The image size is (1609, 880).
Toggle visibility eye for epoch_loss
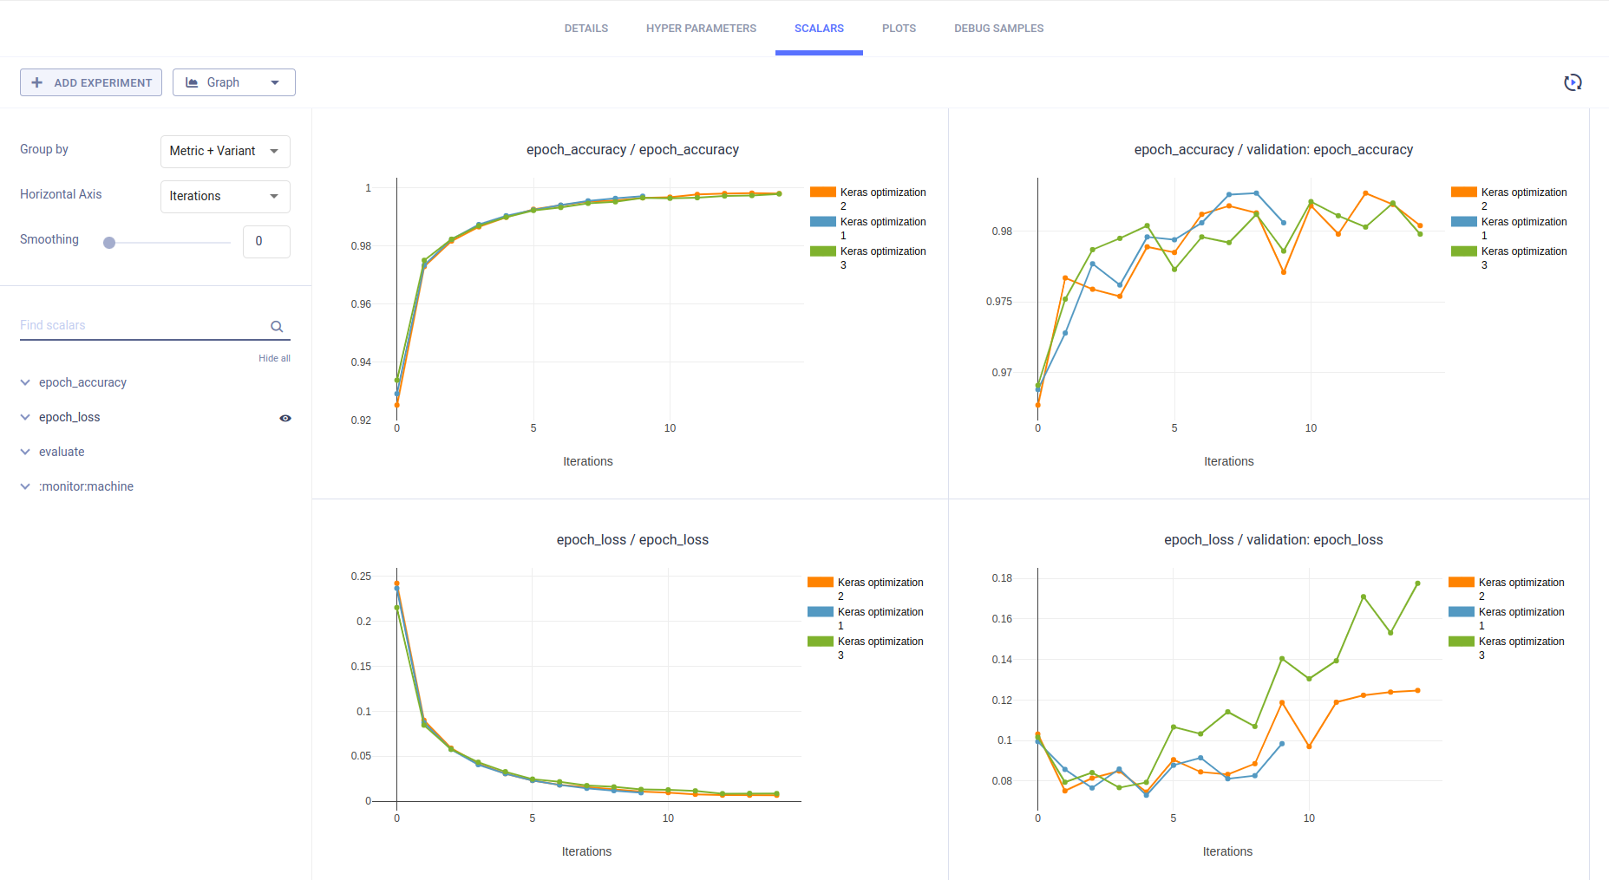[285, 418]
